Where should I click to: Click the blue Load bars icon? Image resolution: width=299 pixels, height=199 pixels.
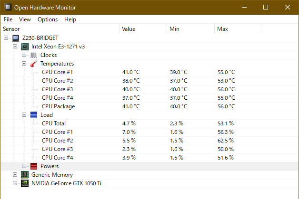(34, 115)
